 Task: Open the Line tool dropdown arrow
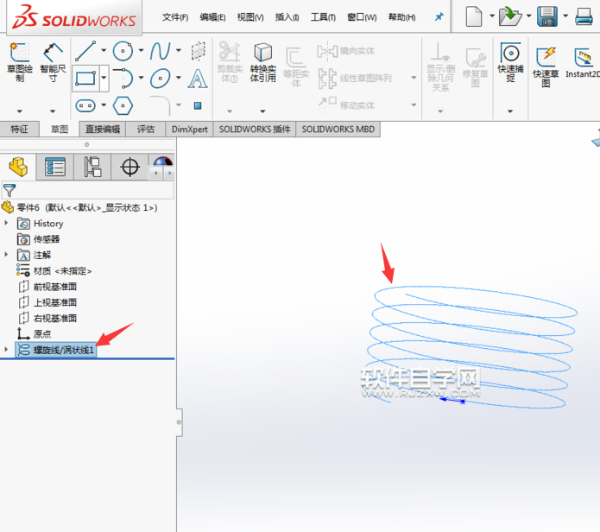(x=104, y=50)
